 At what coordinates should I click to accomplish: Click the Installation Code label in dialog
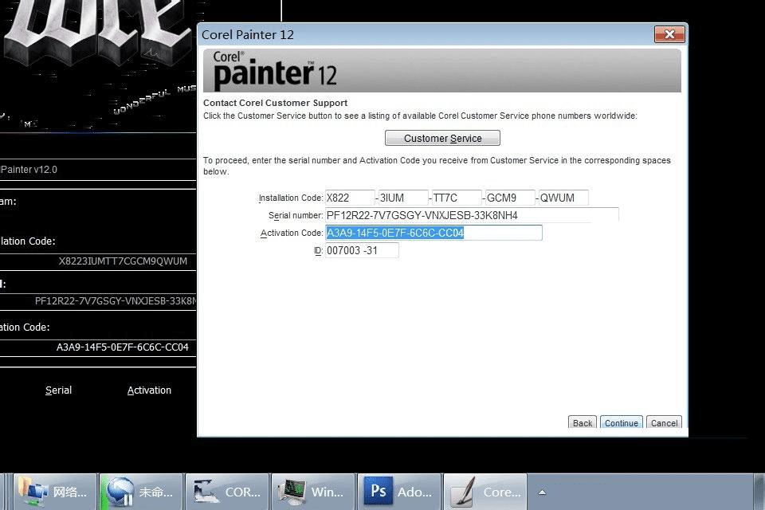pyautogui.click(x=291, y=198)
